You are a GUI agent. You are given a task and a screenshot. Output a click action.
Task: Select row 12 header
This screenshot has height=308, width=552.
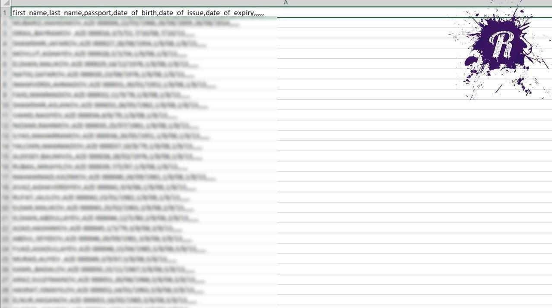5,126
